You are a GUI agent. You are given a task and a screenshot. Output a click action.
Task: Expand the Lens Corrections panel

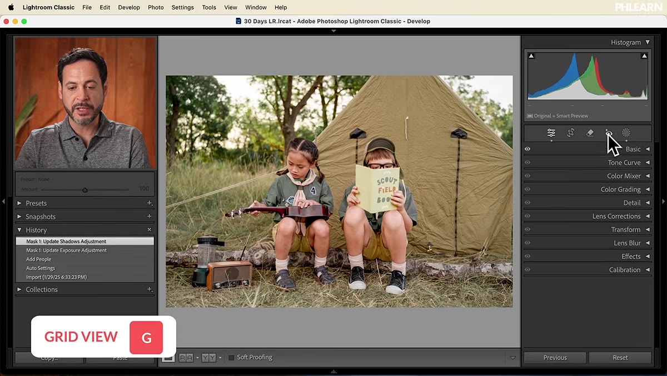[648, 216]
